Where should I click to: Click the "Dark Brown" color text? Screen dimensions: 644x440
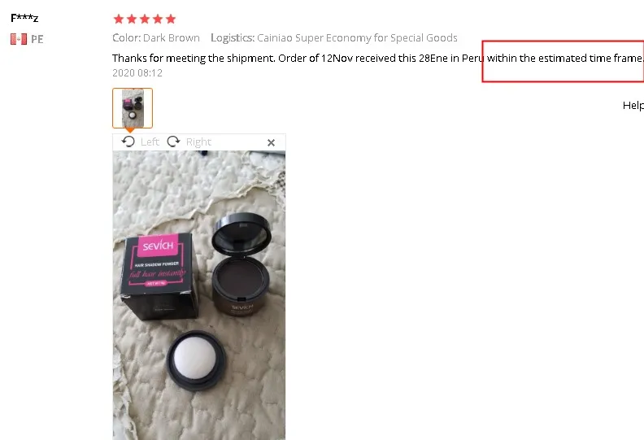pos(172,37)
